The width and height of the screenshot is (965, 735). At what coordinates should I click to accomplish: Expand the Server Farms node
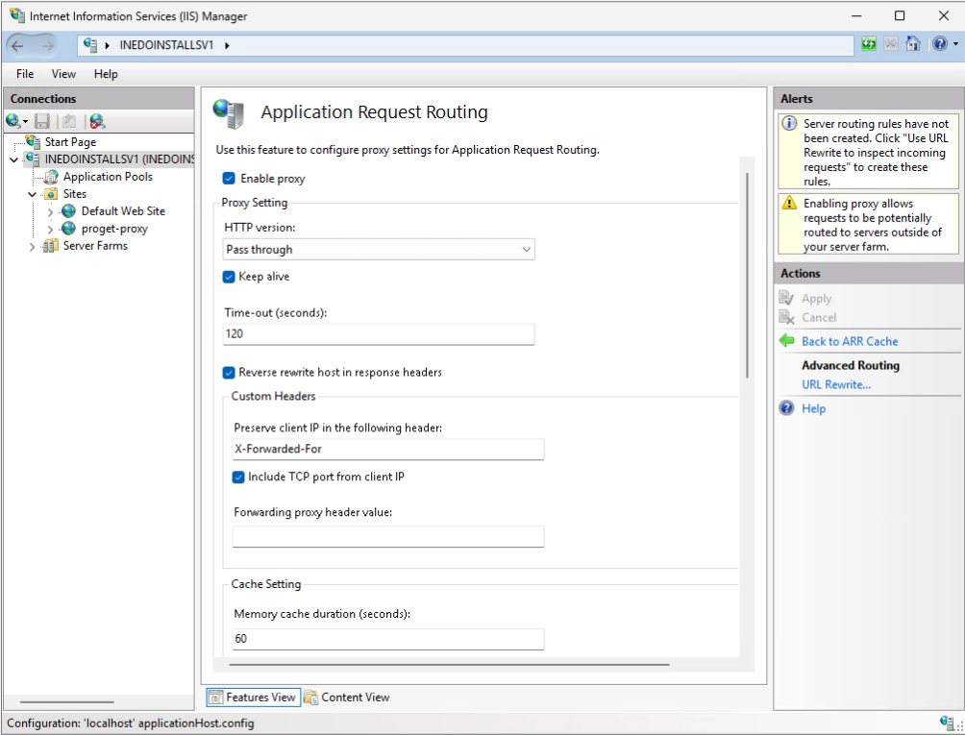tap(32, 247)
